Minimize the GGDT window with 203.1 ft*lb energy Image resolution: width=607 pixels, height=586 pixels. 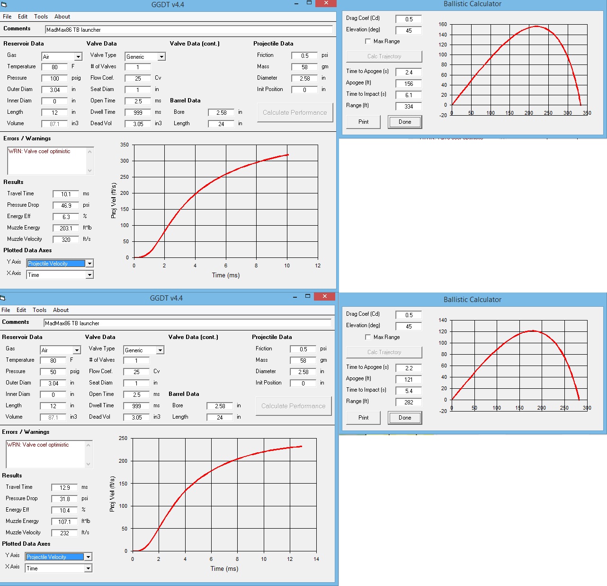(296, 3)
